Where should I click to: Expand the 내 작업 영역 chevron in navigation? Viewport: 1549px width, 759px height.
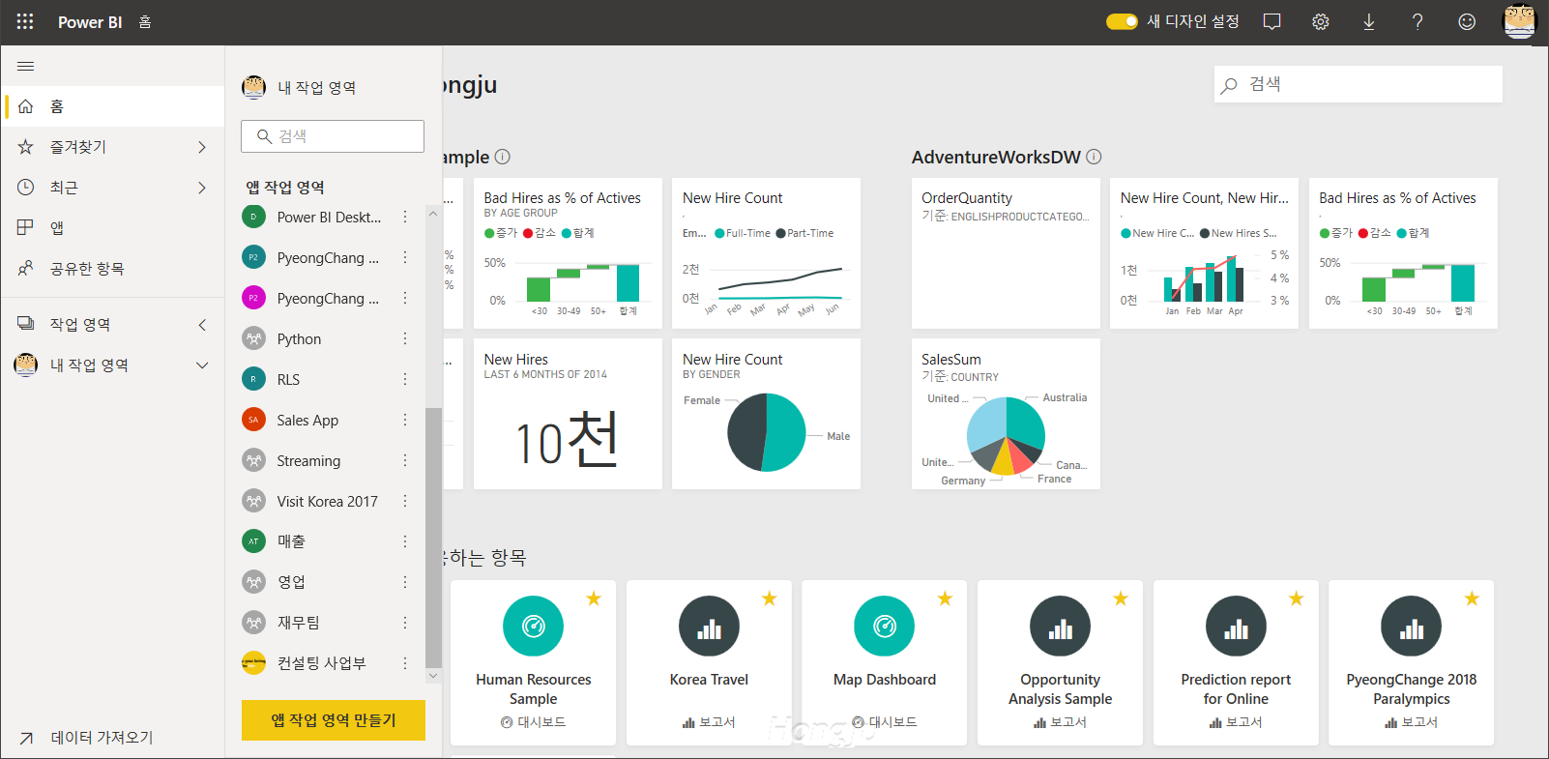coord(202,365)
